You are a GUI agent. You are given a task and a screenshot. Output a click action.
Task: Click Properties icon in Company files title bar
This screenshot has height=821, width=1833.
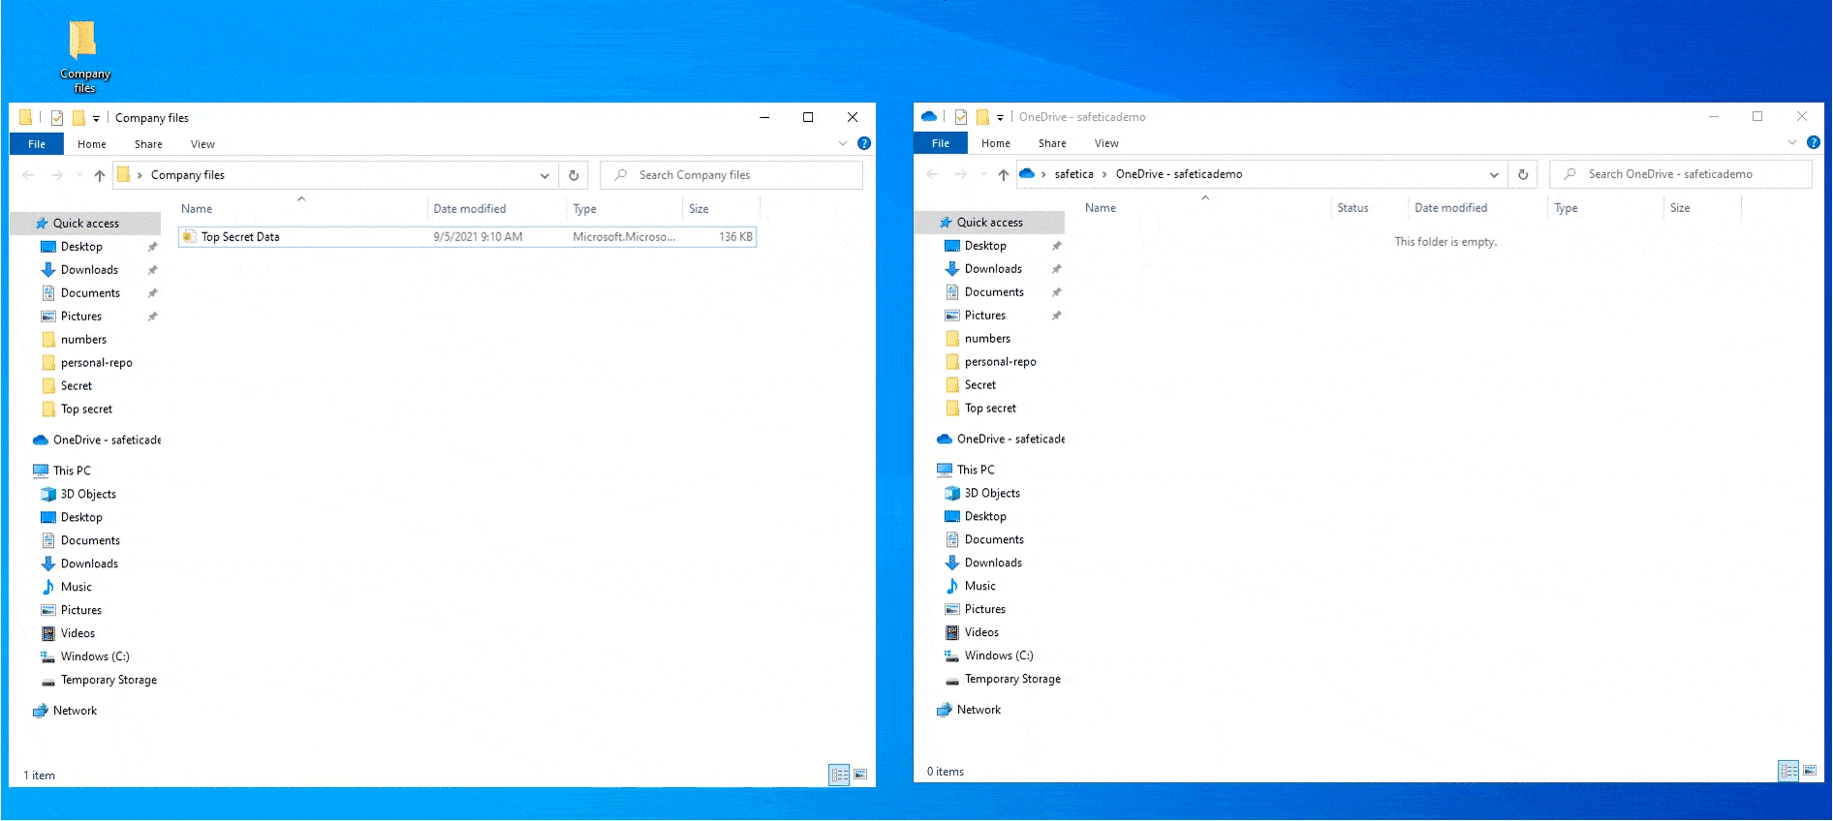click(57, 118)
